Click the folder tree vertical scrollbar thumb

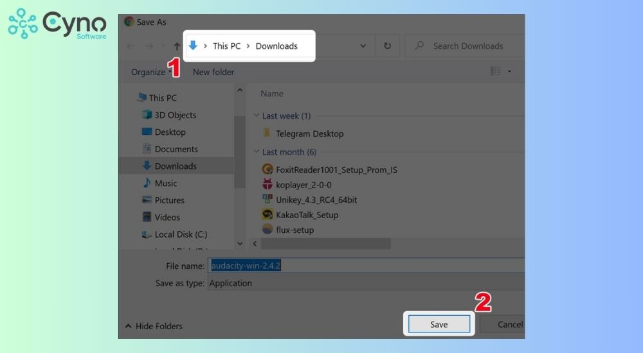click(x=239, y=151)
